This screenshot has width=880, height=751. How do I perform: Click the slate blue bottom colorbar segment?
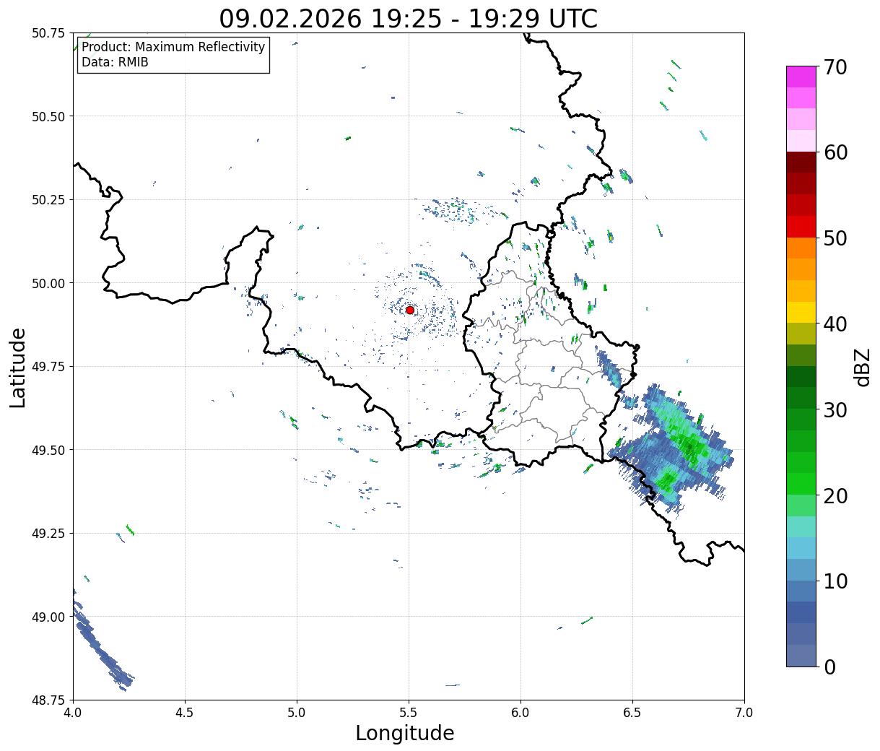point(801,655)
